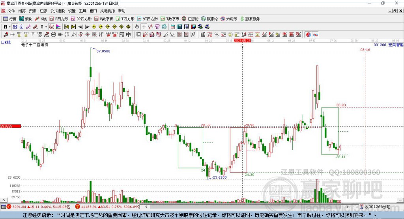
Task: Open the 浏览 menu
Action: click(x=22, y=11)
